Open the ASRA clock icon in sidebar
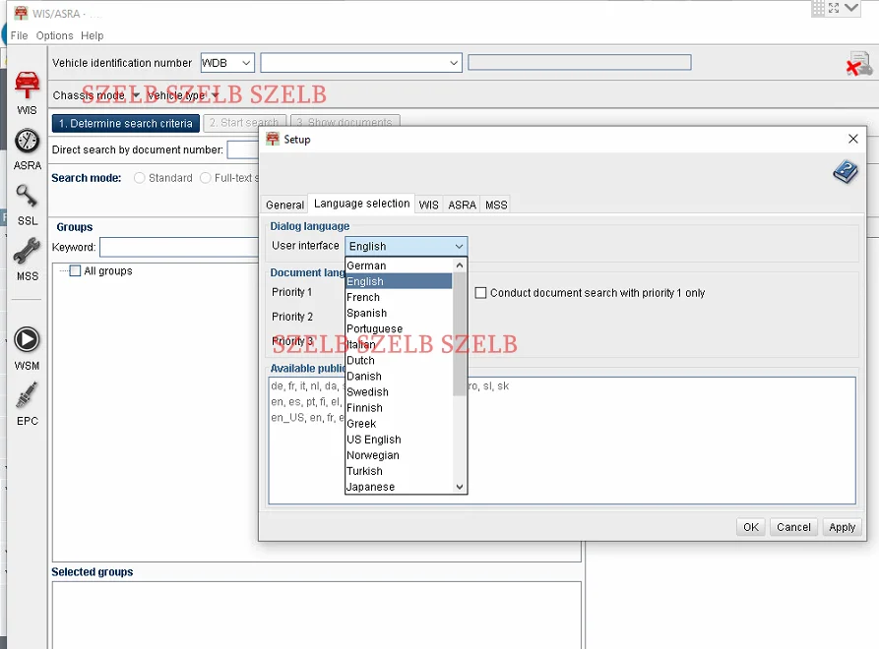The image size is (879, 649). (27, 141)
